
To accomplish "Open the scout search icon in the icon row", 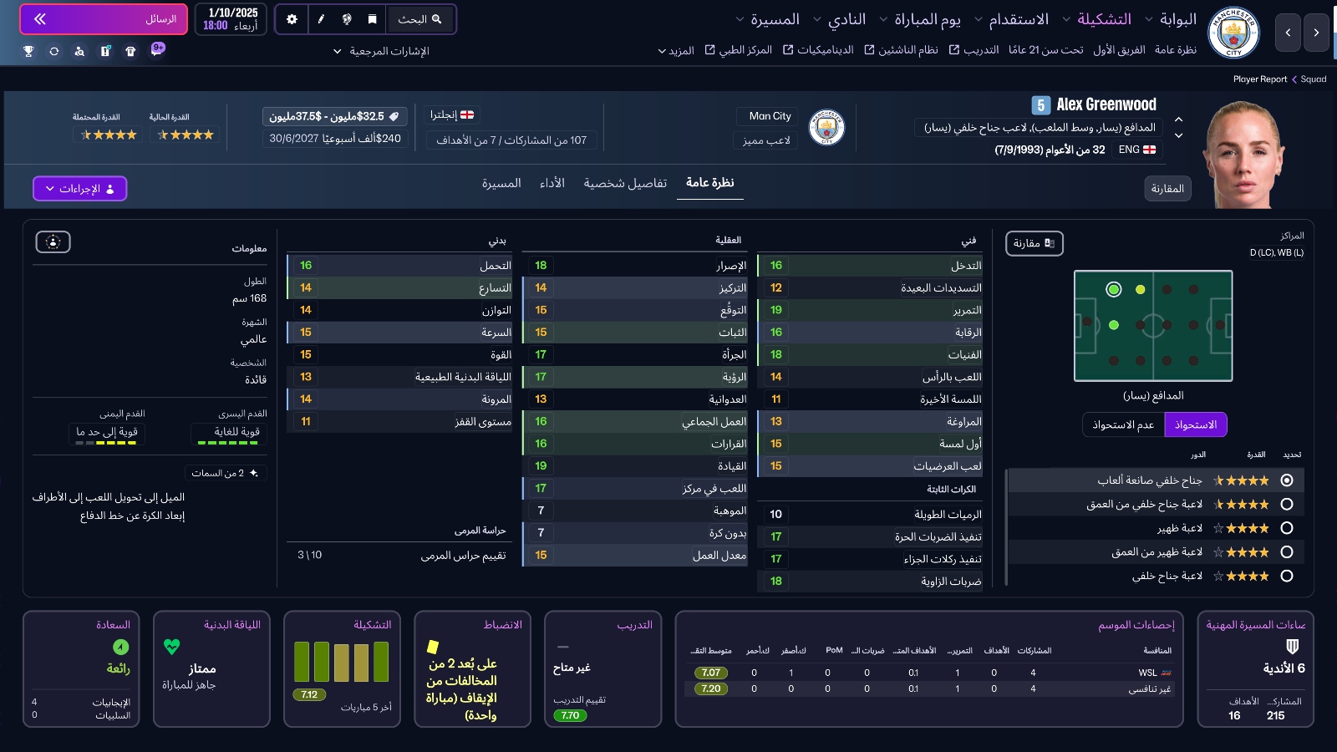I will click(x=79, y=51).
